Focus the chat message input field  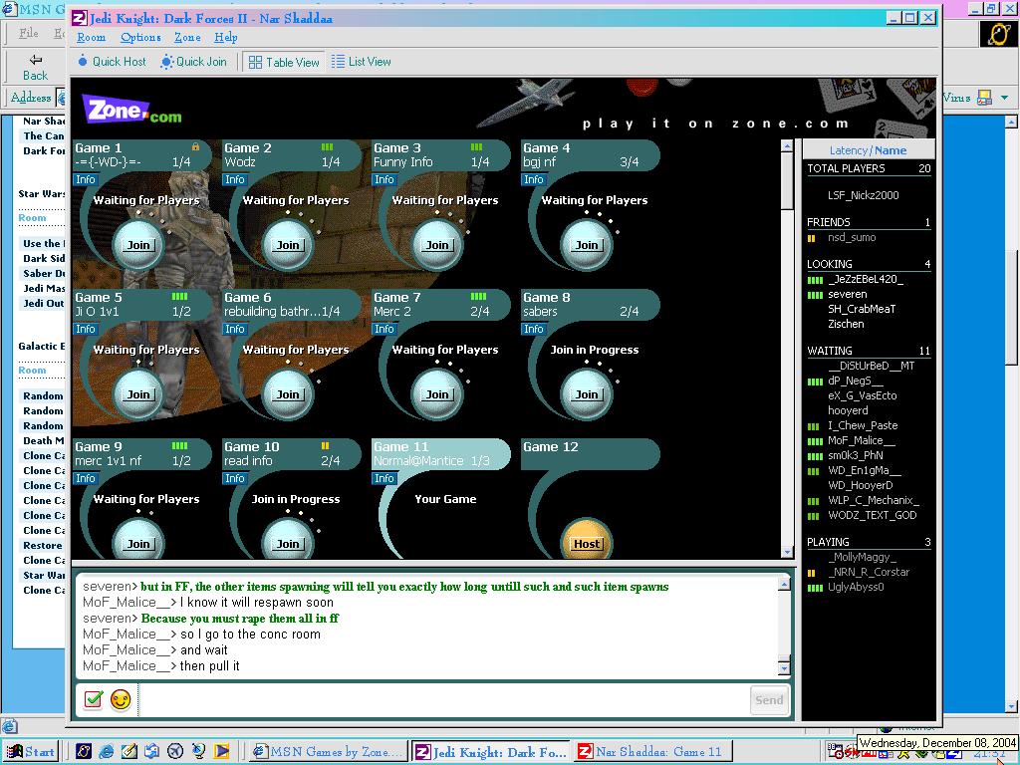click(x=443, y=700)
